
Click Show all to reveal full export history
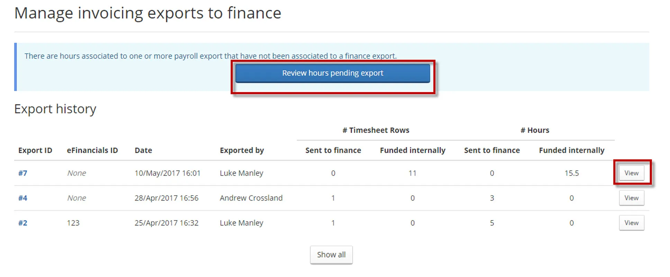click(x=331, y=254)
